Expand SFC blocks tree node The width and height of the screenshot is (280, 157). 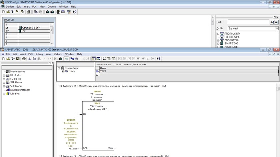pos(4,86)
